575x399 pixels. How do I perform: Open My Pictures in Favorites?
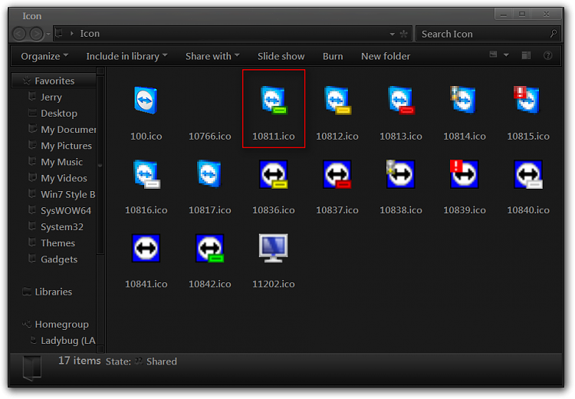(67, 146)
